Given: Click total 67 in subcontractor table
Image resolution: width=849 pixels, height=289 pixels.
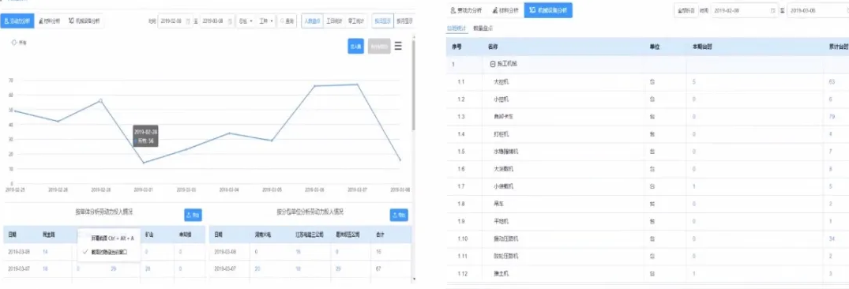Looking at the screenshot, I should 378,269.
